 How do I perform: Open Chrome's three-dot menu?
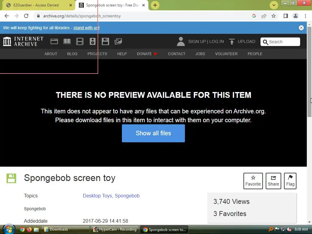click(305, 16)
